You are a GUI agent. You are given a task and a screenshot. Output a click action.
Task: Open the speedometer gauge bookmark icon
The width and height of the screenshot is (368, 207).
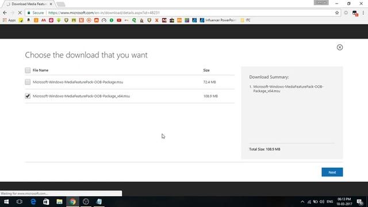[104, 21]
